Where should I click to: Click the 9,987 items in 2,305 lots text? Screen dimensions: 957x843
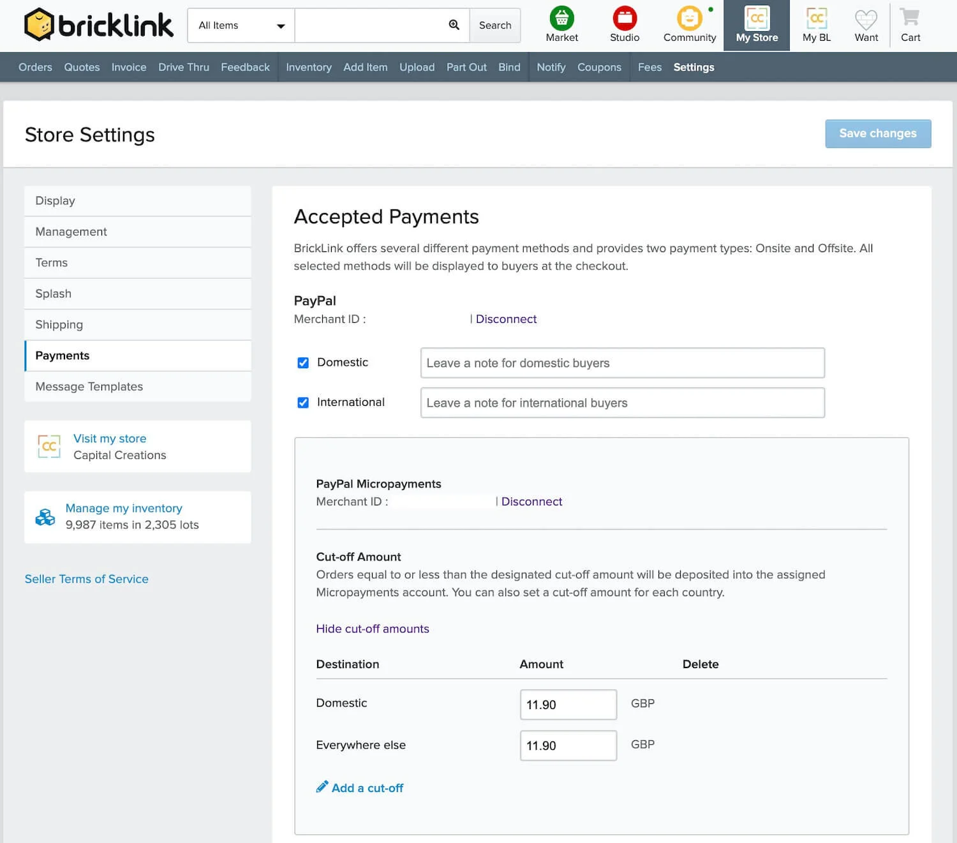132,525
